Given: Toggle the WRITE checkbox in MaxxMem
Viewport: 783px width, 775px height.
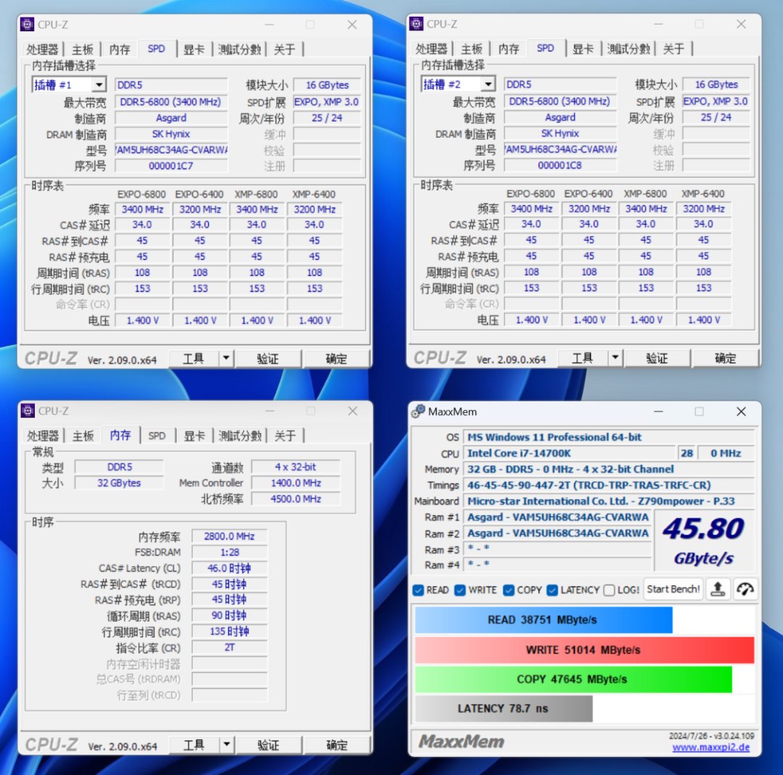Looking at the screenshot, I should point(460,590).
